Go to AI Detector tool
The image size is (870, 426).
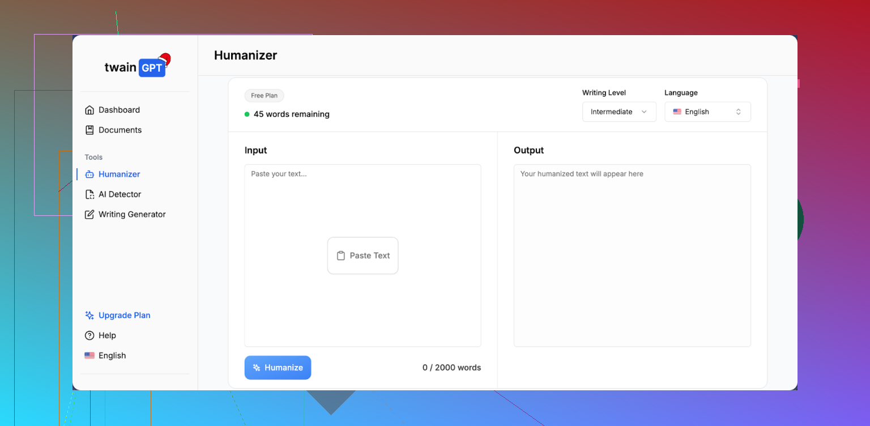click(x=120, y=194)
